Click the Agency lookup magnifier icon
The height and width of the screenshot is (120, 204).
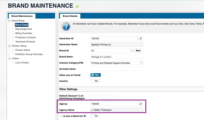click(x=141, y=104)
